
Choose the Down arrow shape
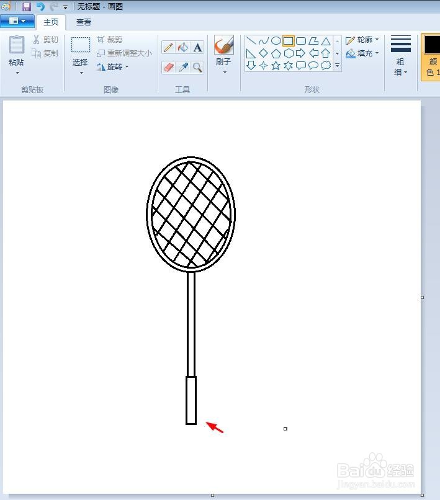[x=251, y=65]
